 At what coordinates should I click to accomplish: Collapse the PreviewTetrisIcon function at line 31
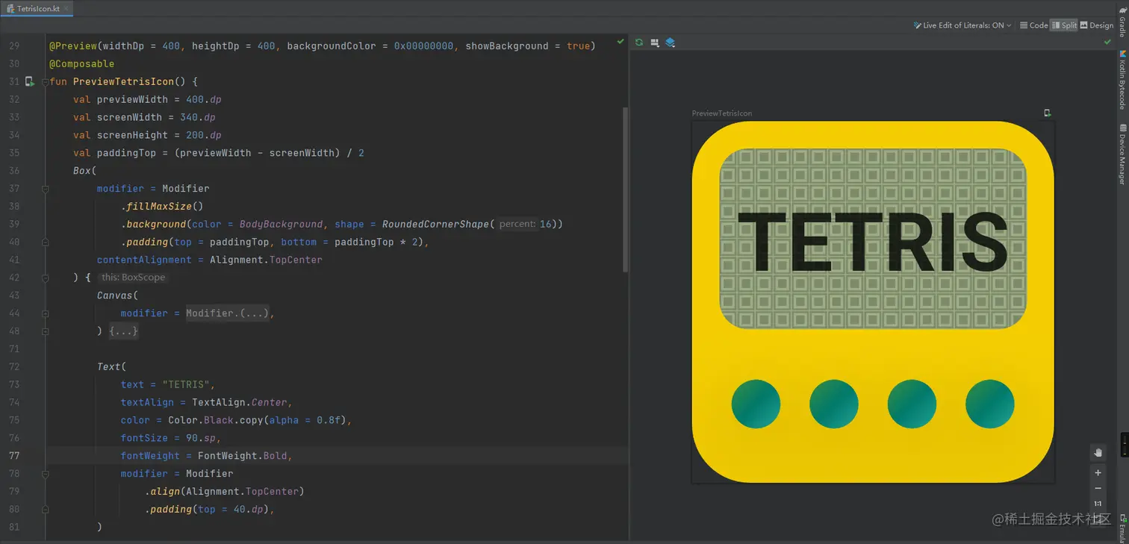point(45,81)
